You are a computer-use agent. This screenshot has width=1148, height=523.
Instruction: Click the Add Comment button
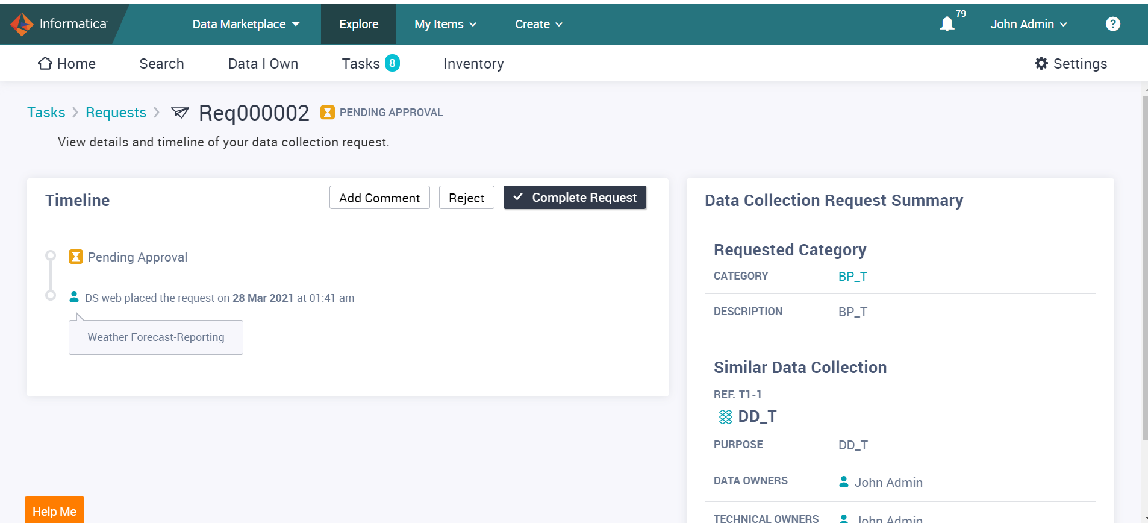pos(379,198)
